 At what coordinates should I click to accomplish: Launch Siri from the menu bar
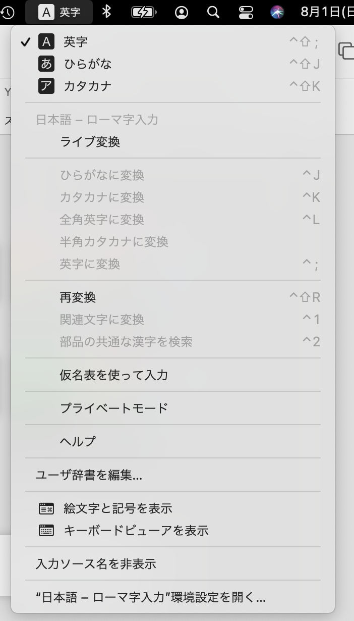(277, 13)
